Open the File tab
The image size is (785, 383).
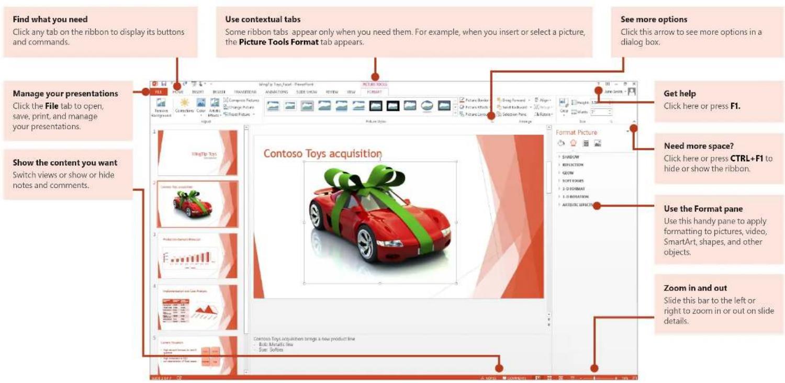pos(158,92)
